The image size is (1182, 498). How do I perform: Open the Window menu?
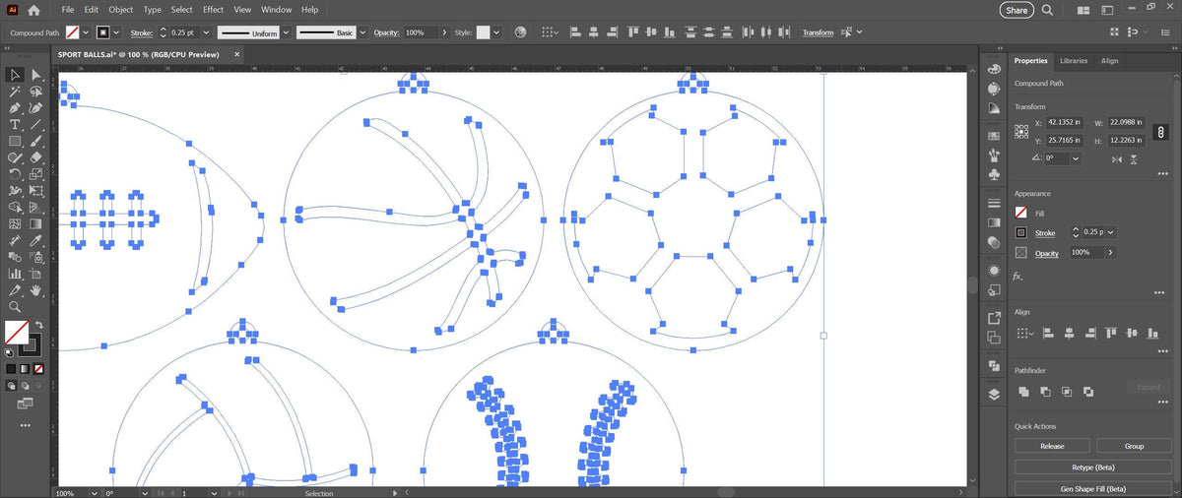[x=277, y=10]
